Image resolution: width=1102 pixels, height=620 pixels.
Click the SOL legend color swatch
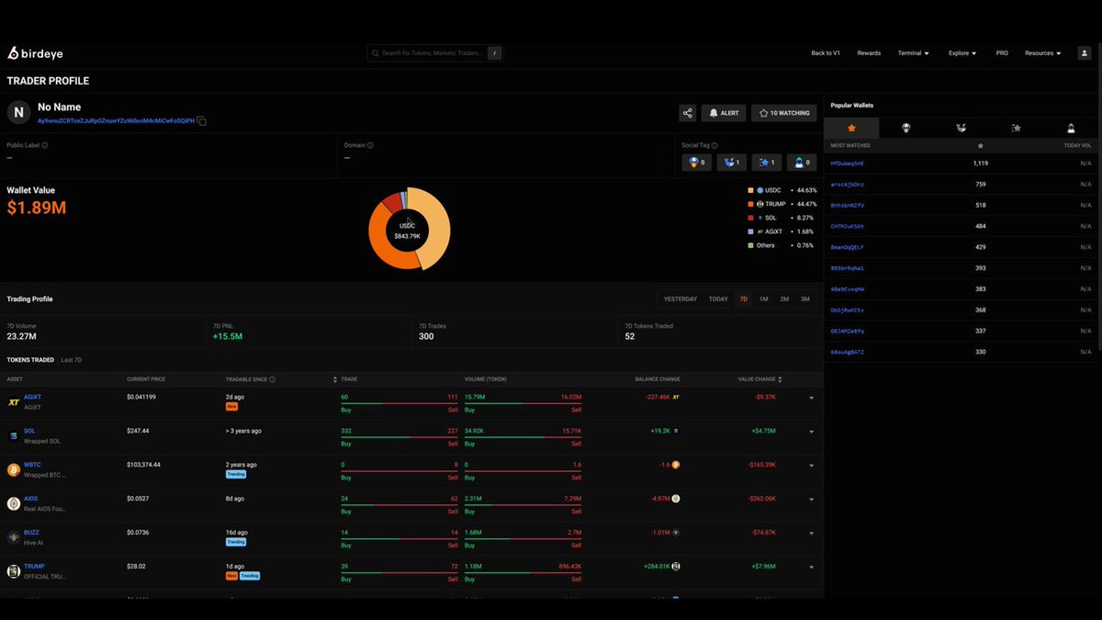(750, 218)
